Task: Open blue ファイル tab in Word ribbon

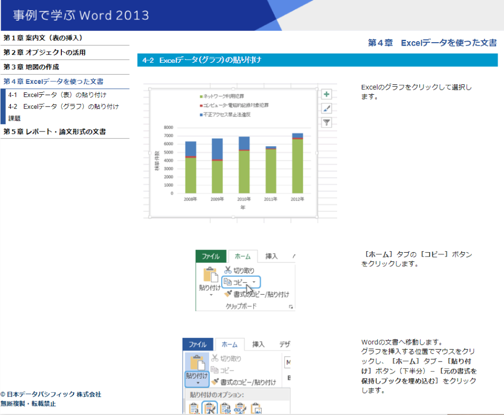Action: (x=197, y=344)
